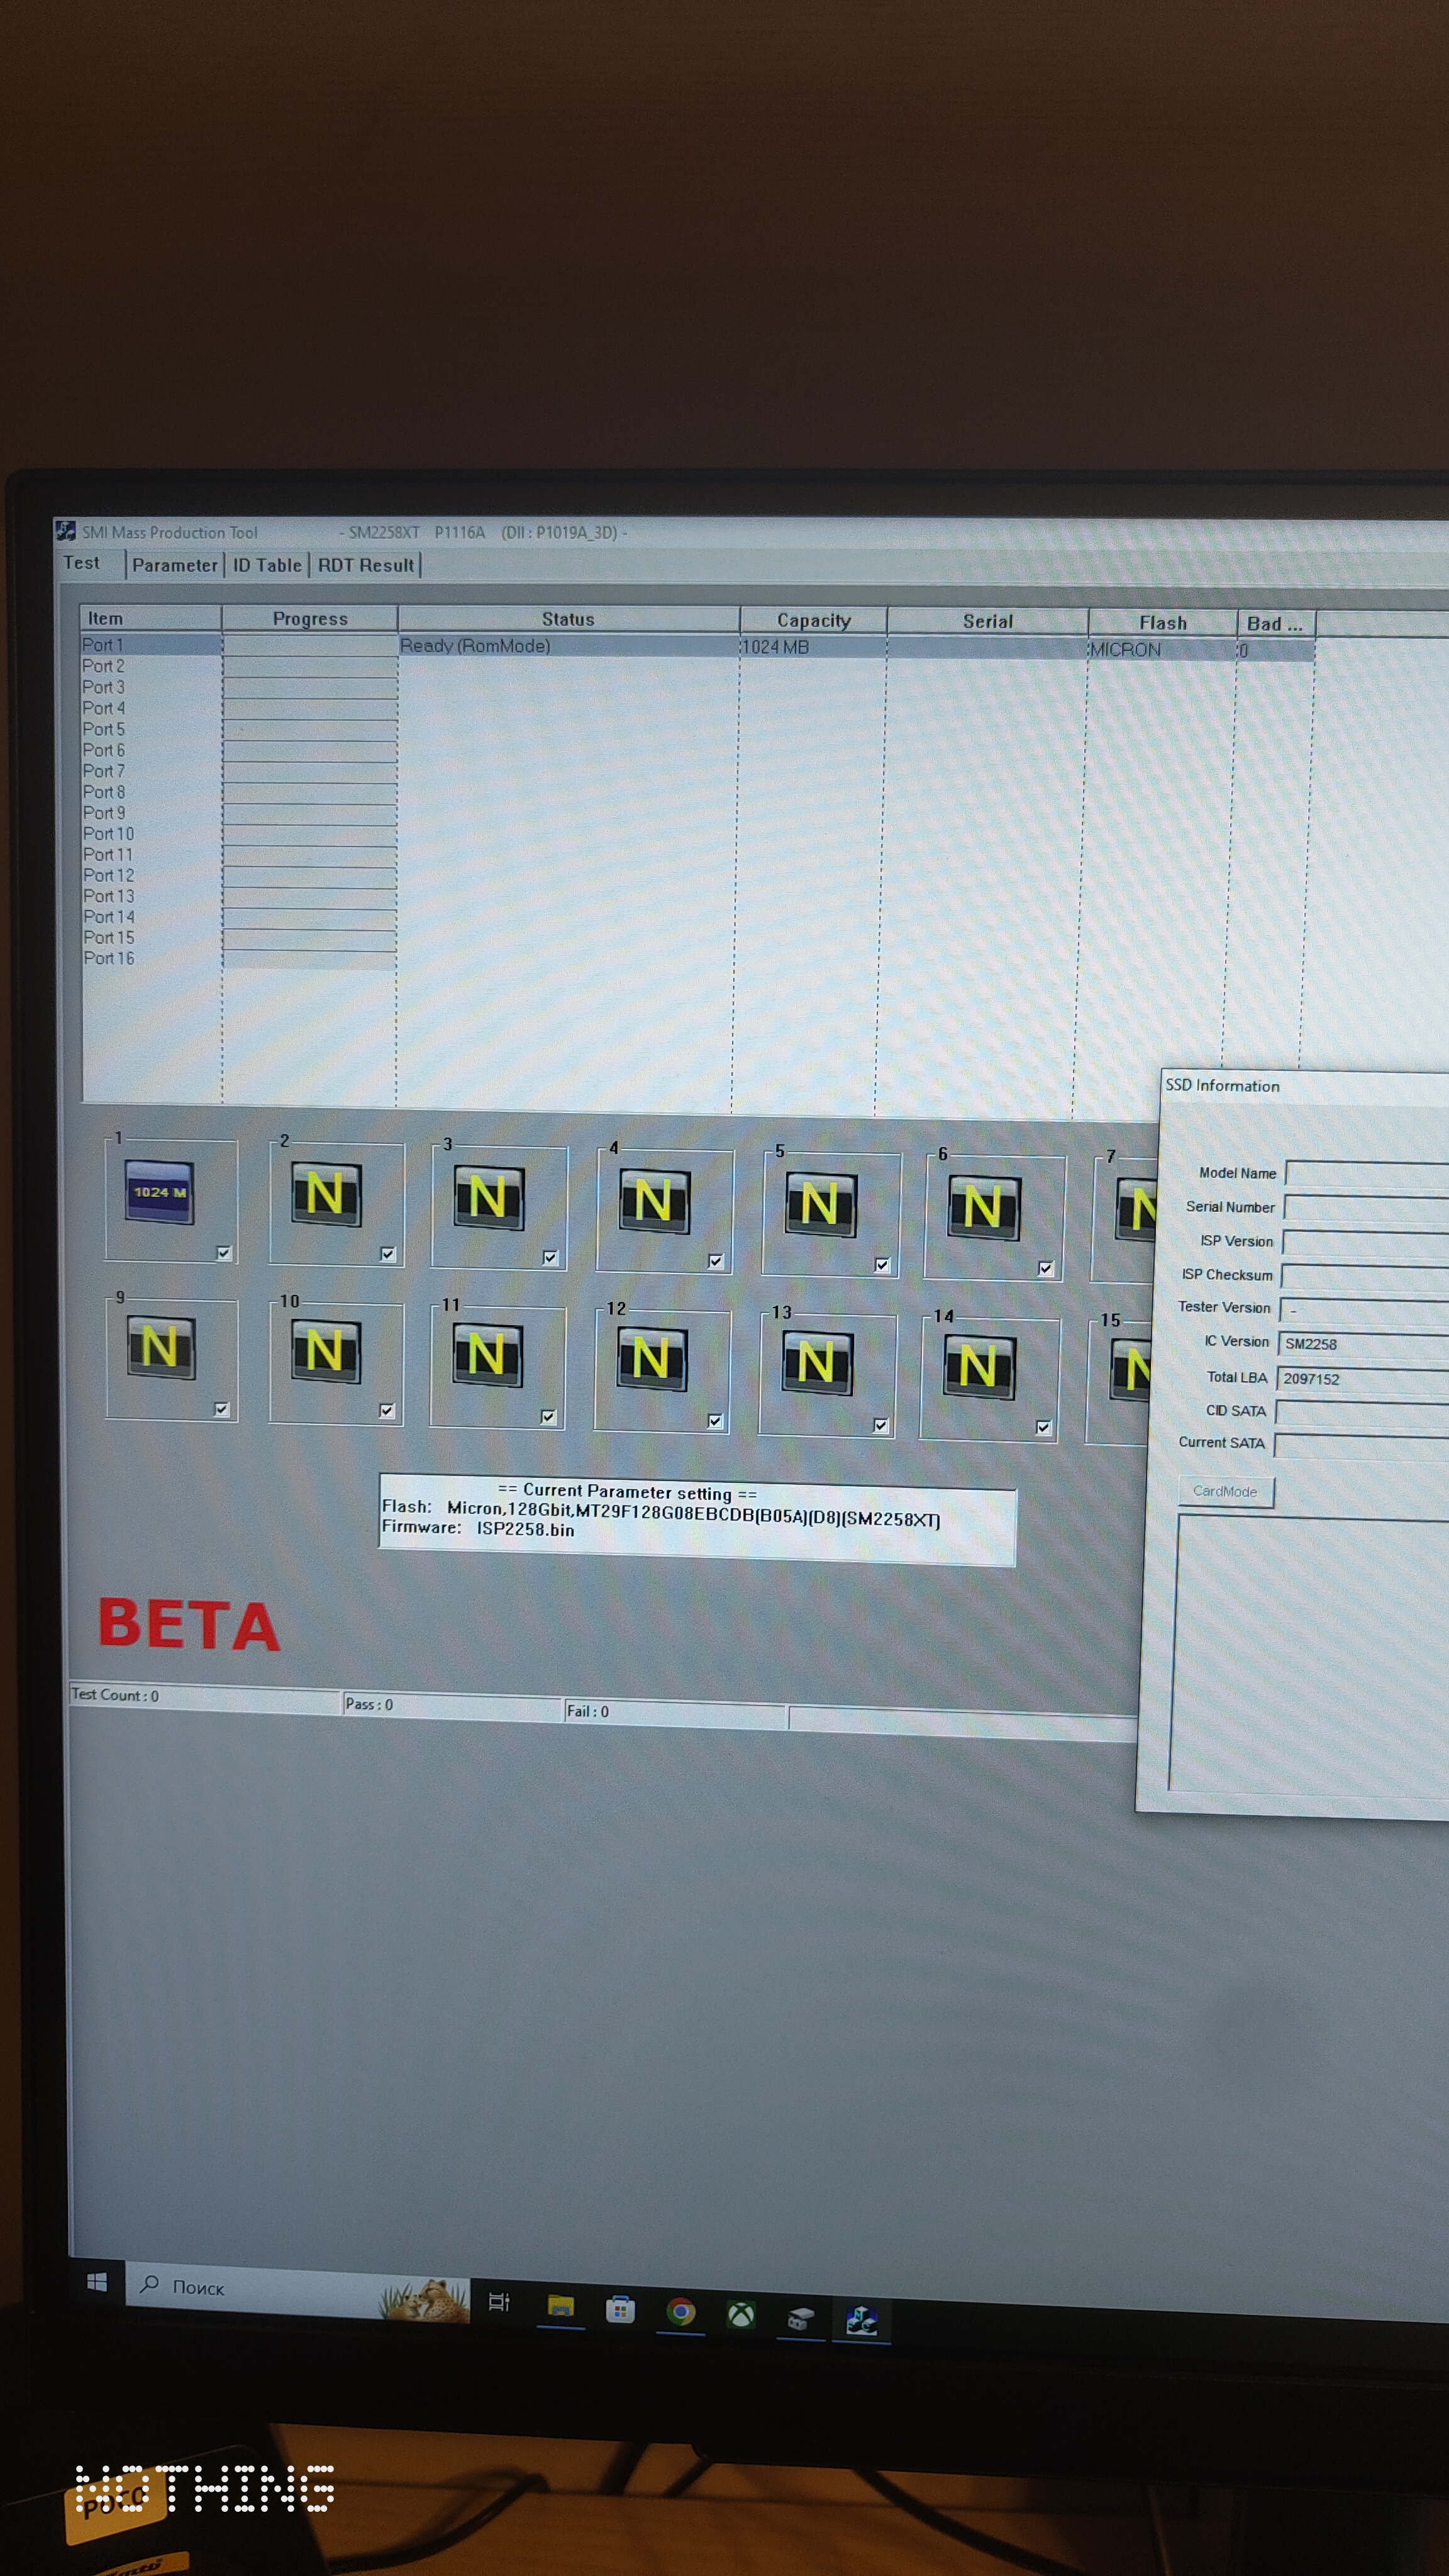
Task: Click the port 10 N status icon
Action: click(325, 1351)
